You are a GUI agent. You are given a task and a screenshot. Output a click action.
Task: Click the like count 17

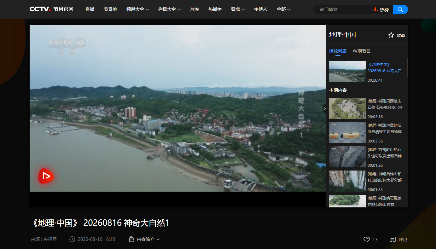(375, 240)
